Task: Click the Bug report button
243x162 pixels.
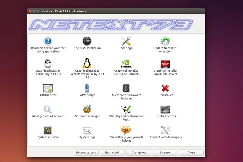Action: 112,152
